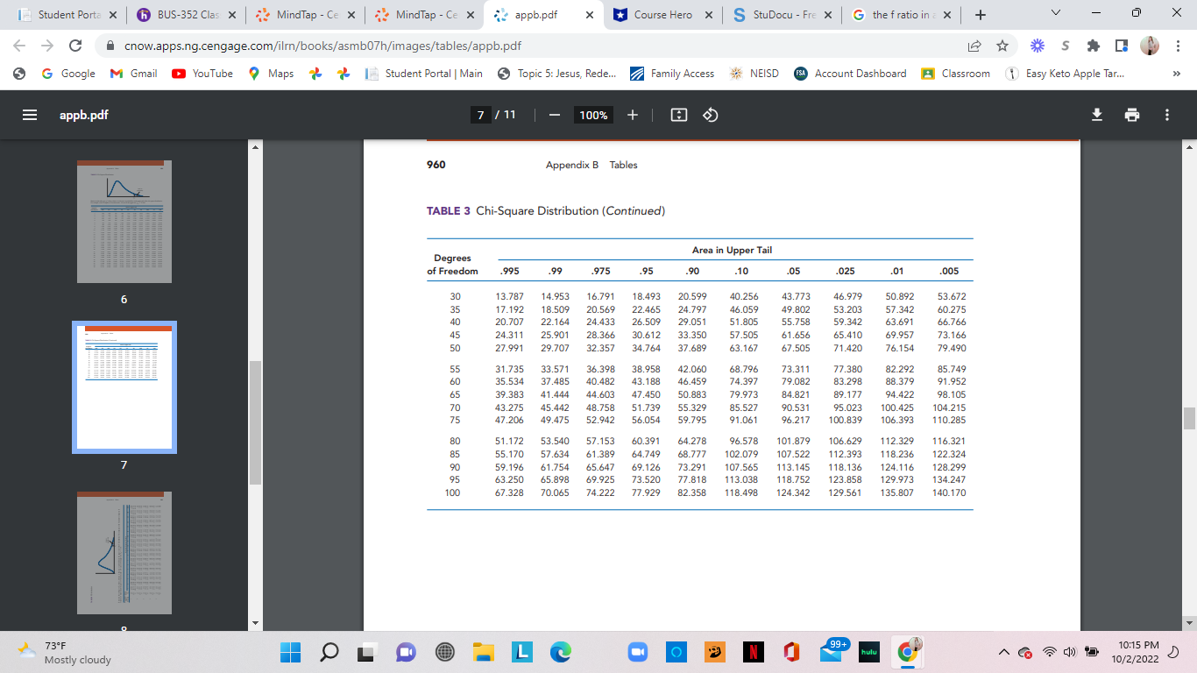Click the thumbnail sidebar scrollbar
The height and width of the screenshot is (673, 1197).
[x=256, y=422]
